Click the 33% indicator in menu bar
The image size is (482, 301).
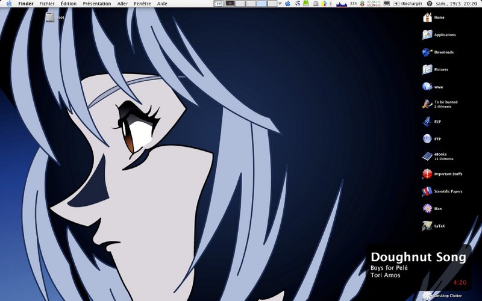[x=354, y=4]
